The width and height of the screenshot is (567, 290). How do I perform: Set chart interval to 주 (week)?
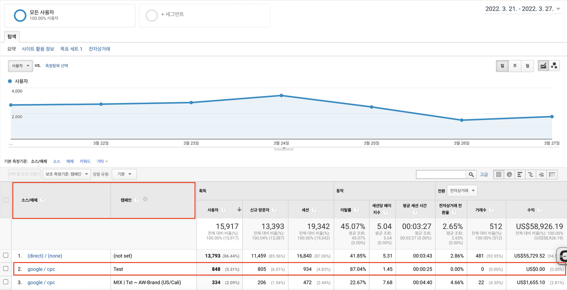point(515,66)
